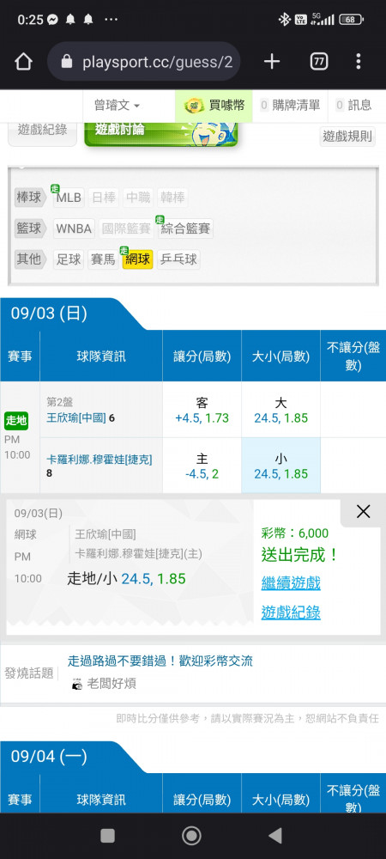Tap the Android back navigation triangle
The height and width of the screenshot is (859, 386).
275,836
